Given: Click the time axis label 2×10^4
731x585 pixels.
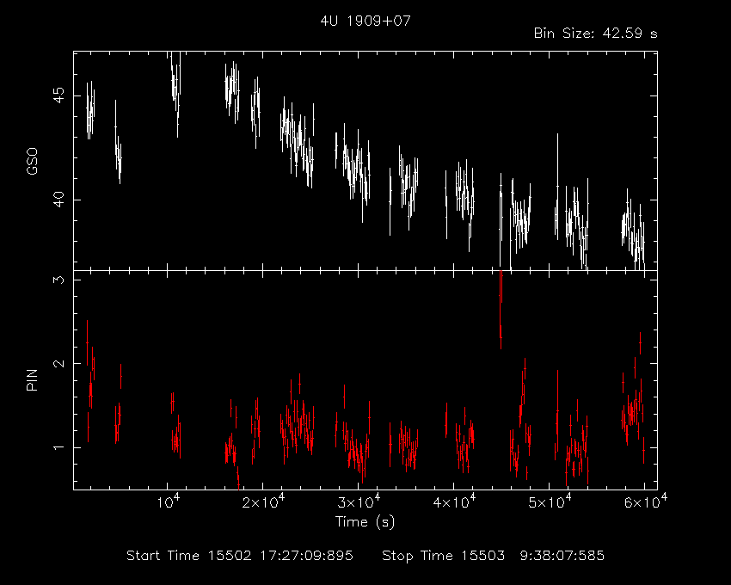Looking at the screenshot, I should point(263,502).
